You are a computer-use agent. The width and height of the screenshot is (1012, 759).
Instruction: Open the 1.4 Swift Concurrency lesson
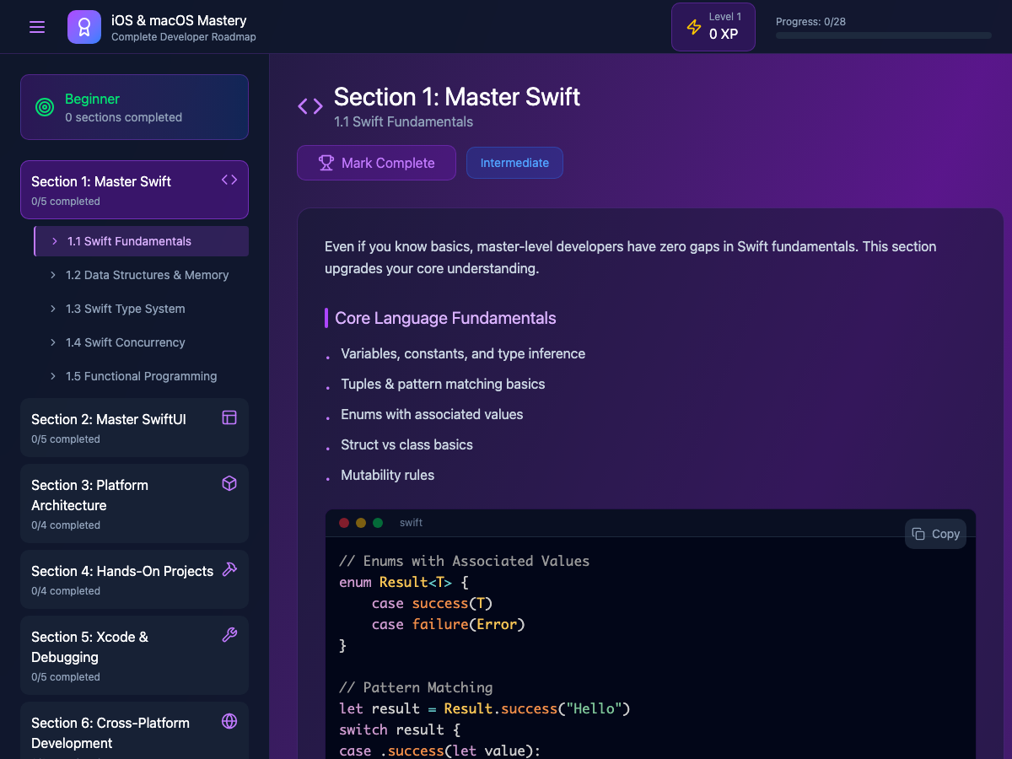[x=141, y=342]
